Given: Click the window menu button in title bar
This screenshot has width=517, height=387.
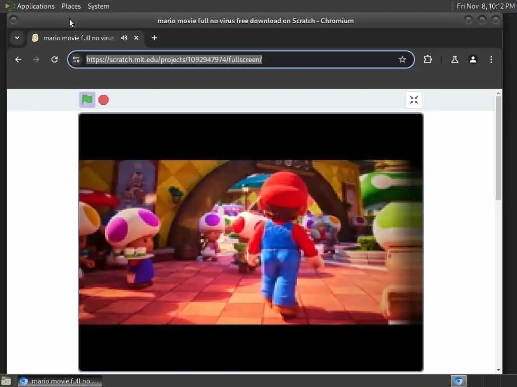Looking at the screenshot, I should pyautogui.click(x=14, y=20).
